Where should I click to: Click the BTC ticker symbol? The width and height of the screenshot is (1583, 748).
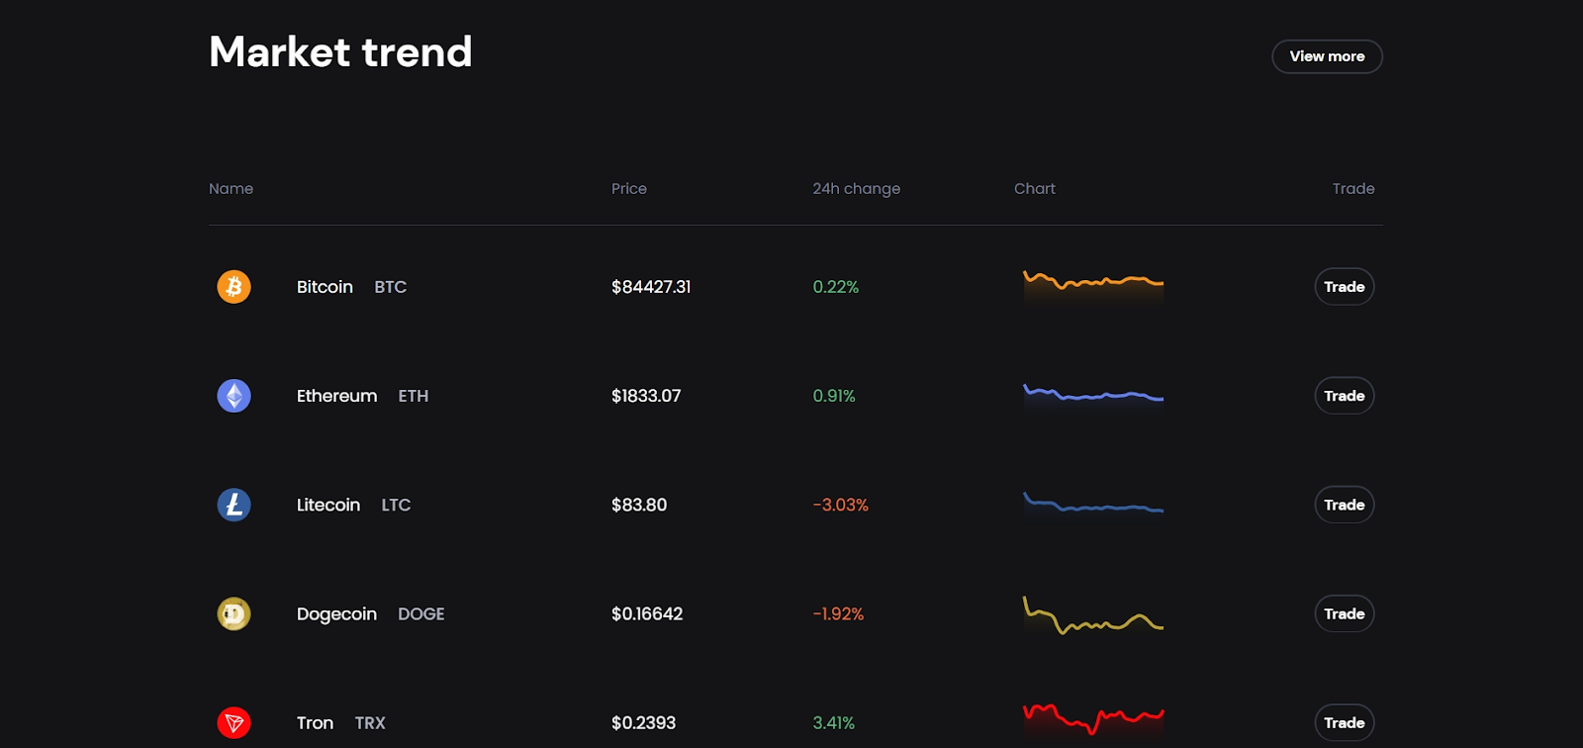391,287
